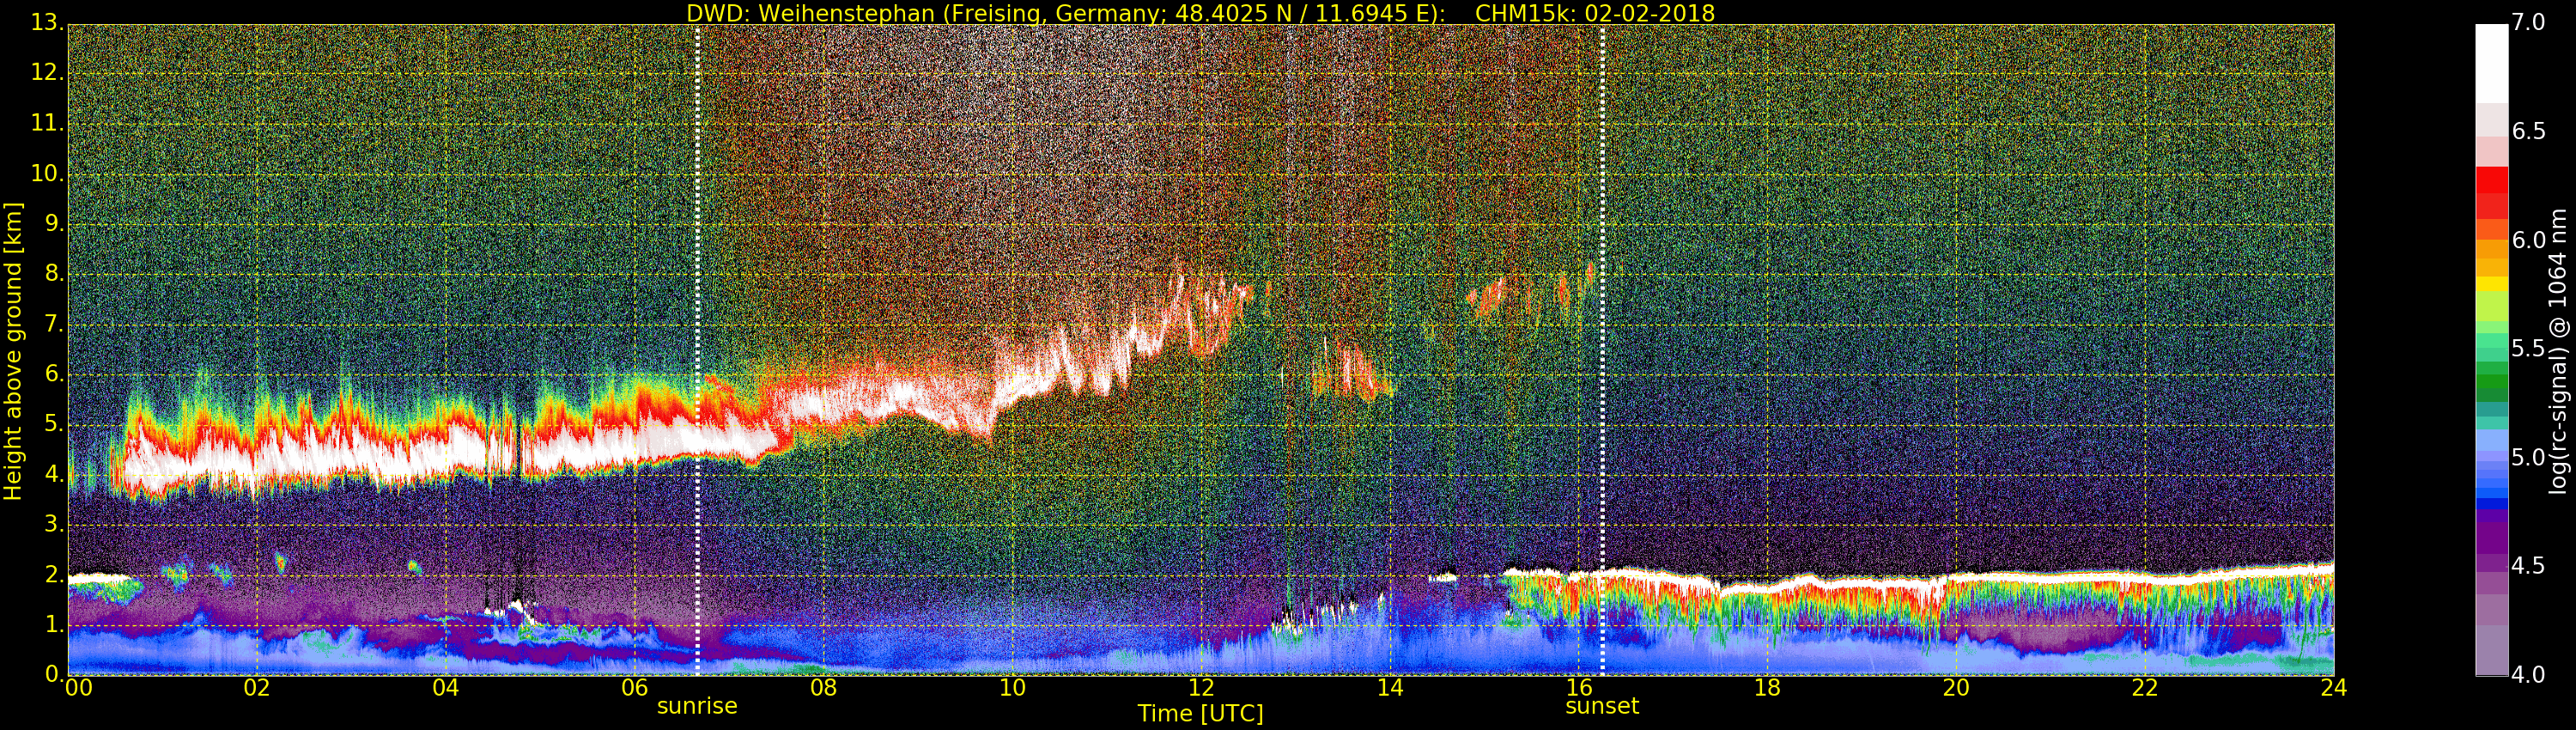Click the y-axis tick label '11.'
Image resolution: width=2576 pixels, height=730 pixels.
click(x=48, y=124)
